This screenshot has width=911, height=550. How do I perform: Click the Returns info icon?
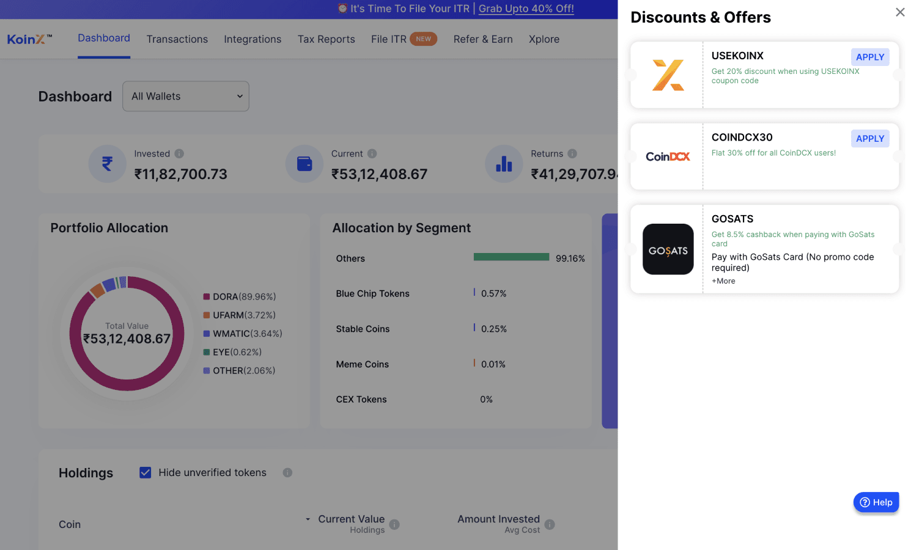[x=572, y=154]
